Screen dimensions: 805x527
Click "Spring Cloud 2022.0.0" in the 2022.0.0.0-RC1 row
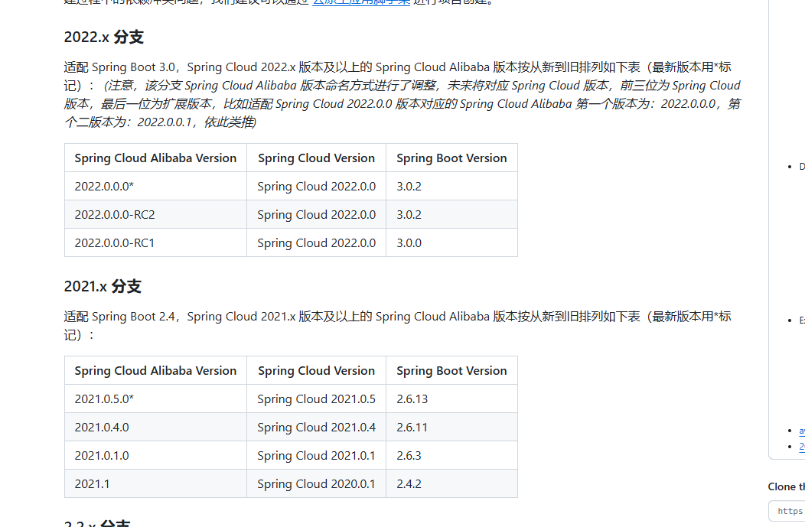[x=316, y=242]
